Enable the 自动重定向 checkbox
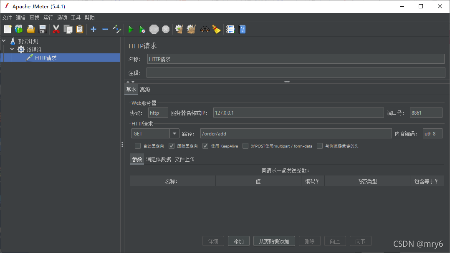Screen dimensions: 450x253 (138, 146)
